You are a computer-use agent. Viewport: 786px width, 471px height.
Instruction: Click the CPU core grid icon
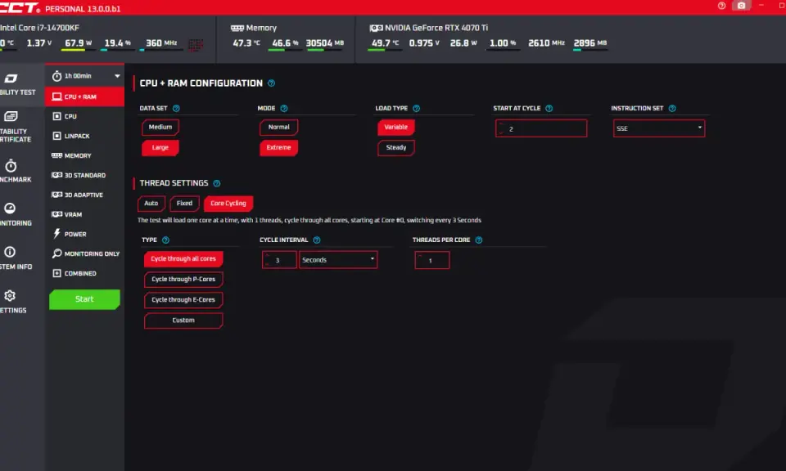[x=196, y=44]
